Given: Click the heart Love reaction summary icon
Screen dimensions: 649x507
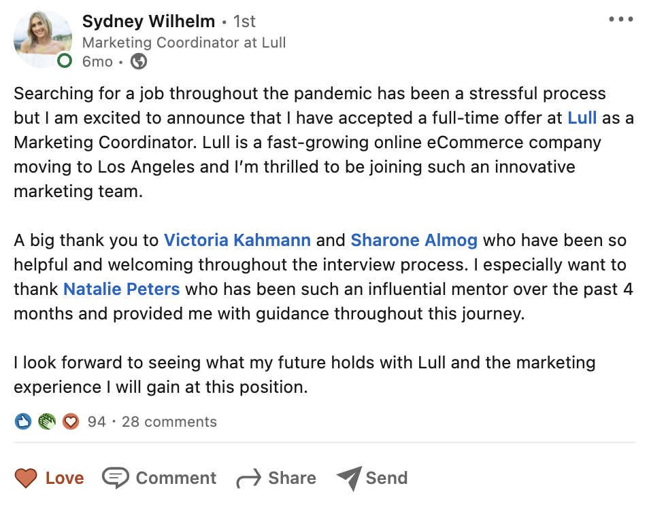Looking at the screenshot, I should tap(70, 421).
